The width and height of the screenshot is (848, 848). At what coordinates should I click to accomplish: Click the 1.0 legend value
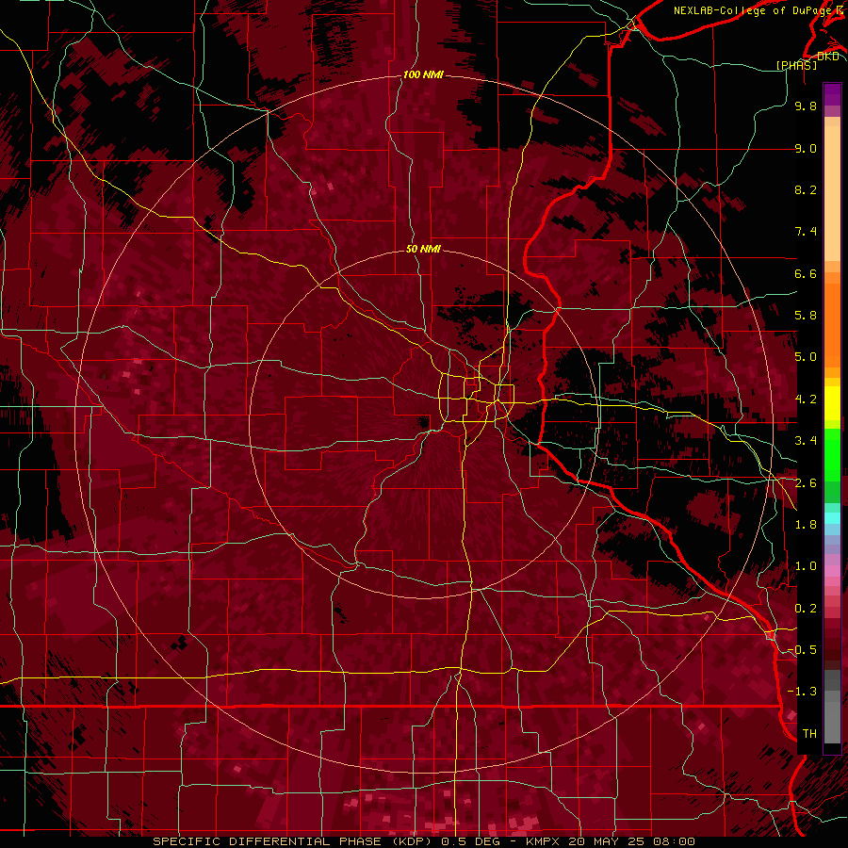(x=806, y=566)
